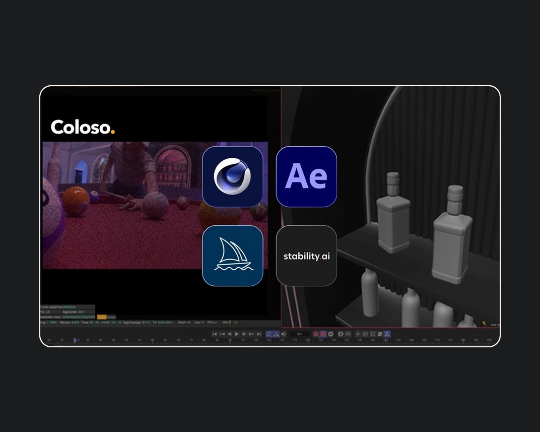Click the current frame number field
This screenshot has height=432, width=540.
[x=300, y=334]
